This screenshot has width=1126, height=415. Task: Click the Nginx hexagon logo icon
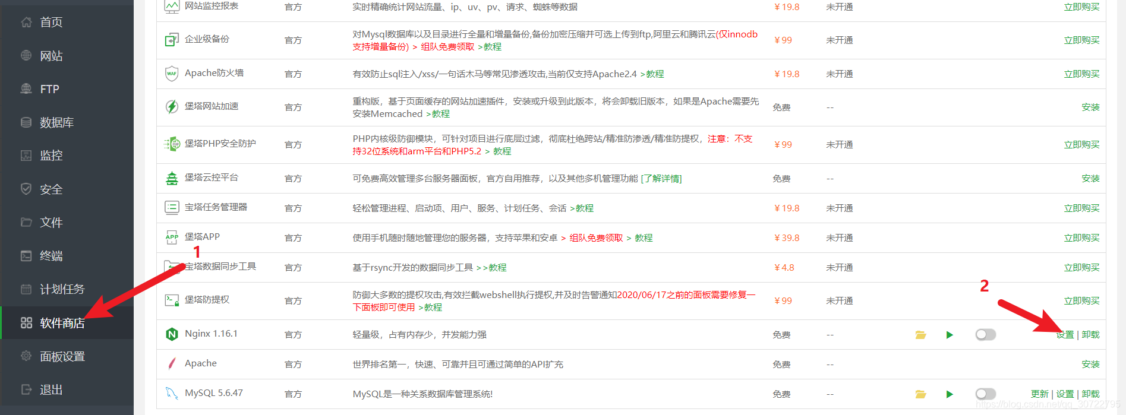[172, 334]
